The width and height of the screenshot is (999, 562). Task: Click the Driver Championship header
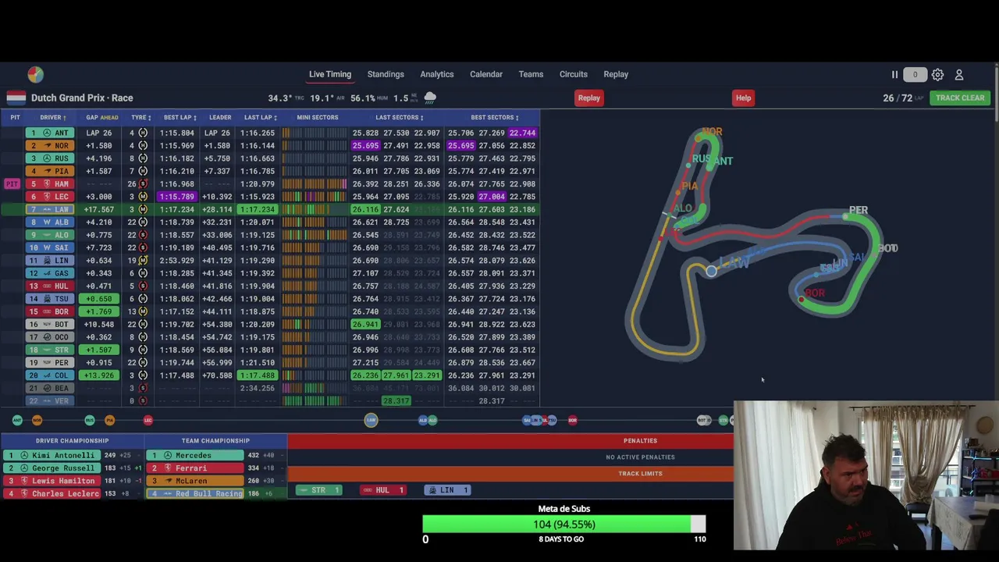pyautogui.click(x=72, y=441)
